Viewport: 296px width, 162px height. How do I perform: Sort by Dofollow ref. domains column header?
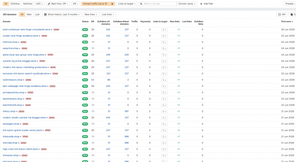[104, 23]
